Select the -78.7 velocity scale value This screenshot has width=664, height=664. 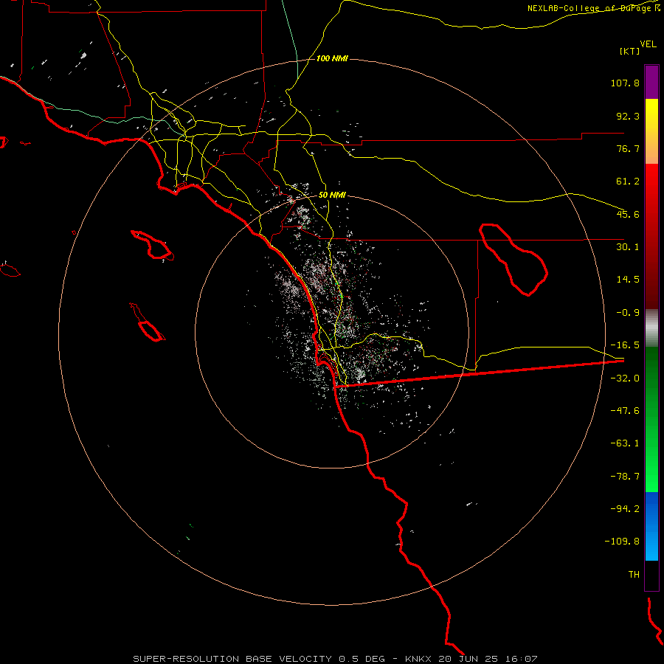pyautogui.click(x=625, y=477)
